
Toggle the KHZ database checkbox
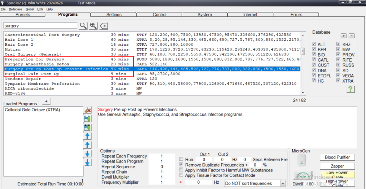pos(338,44)
